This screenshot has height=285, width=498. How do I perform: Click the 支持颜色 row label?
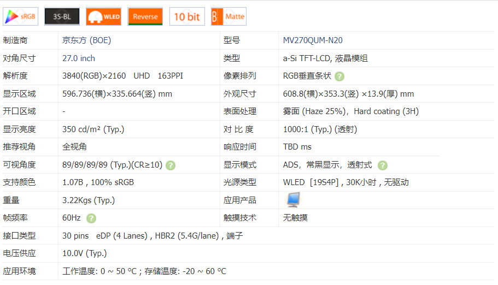pyautogui.click(x=19, y=182)
